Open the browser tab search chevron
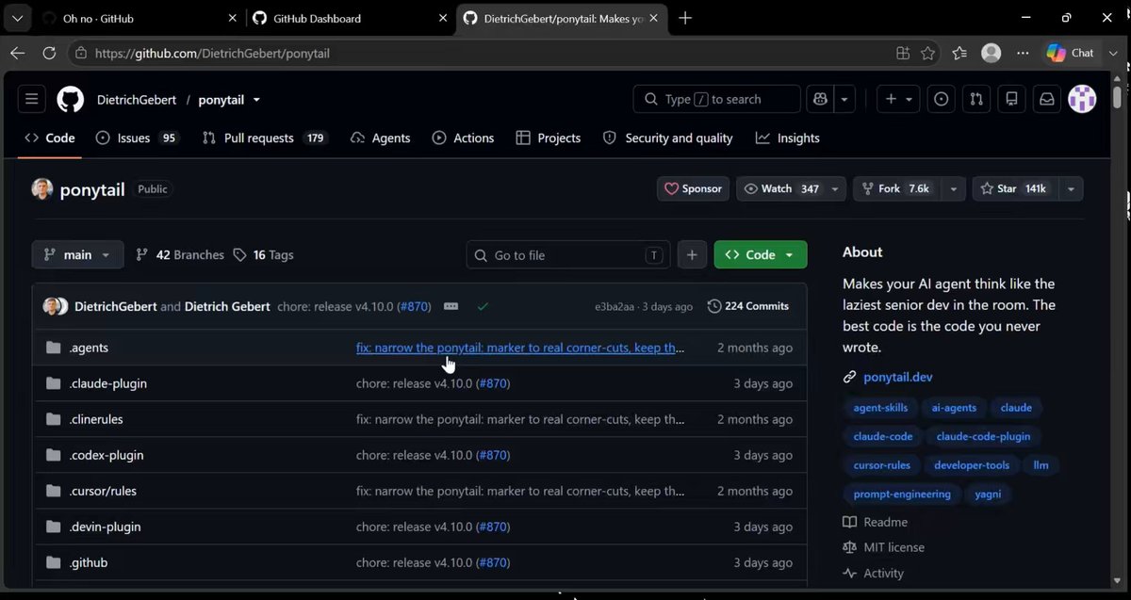The height and width of the screenshot is (600, 1131). [x=17, y=18]
